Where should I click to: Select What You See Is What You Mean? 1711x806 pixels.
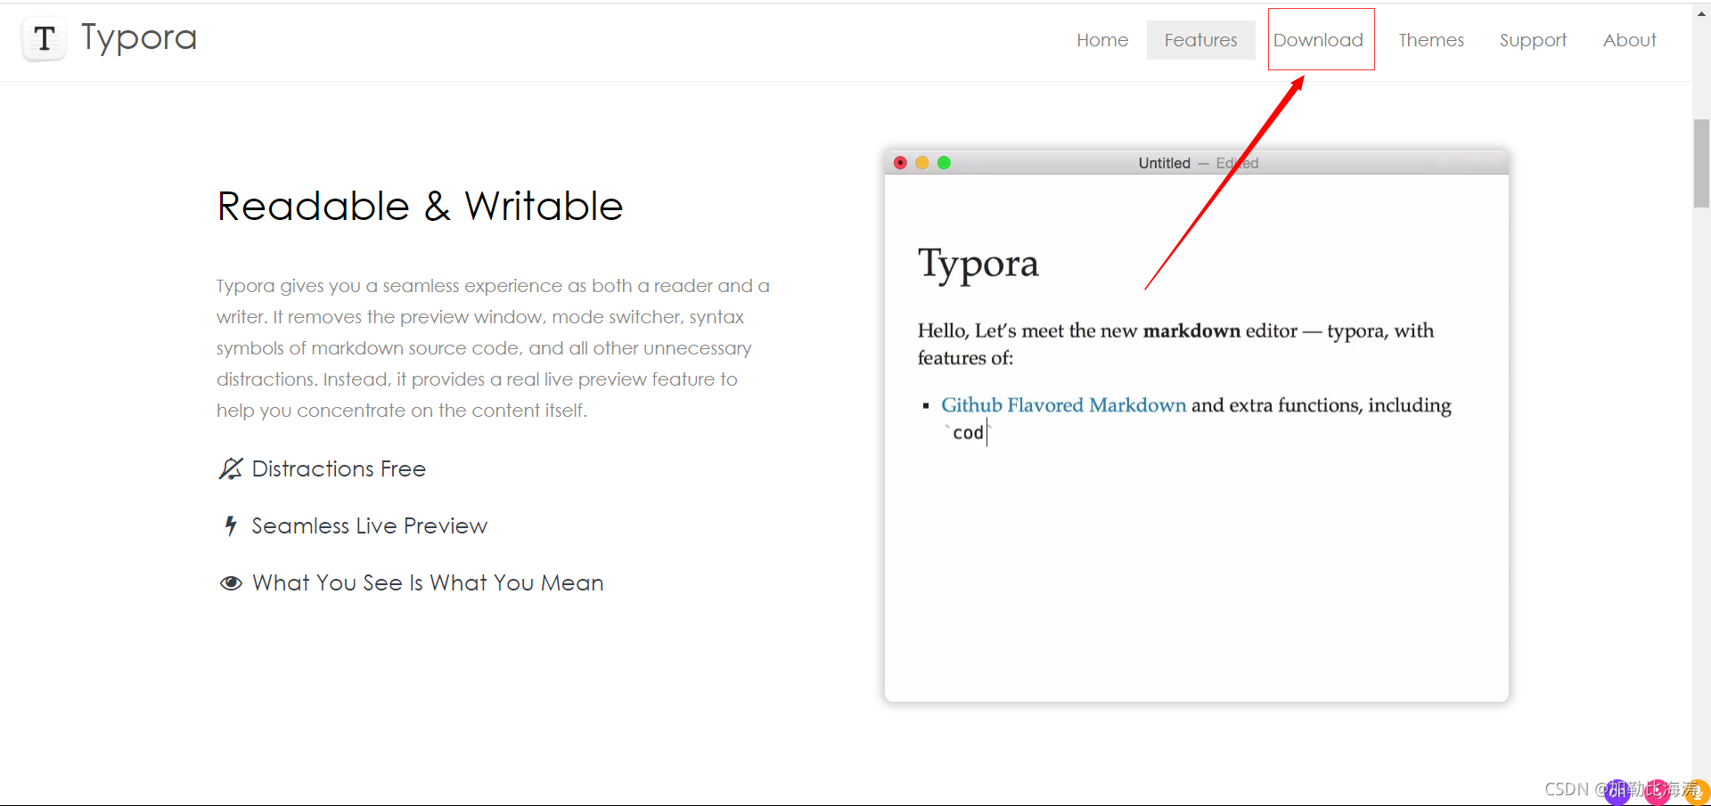coord(428,582)
